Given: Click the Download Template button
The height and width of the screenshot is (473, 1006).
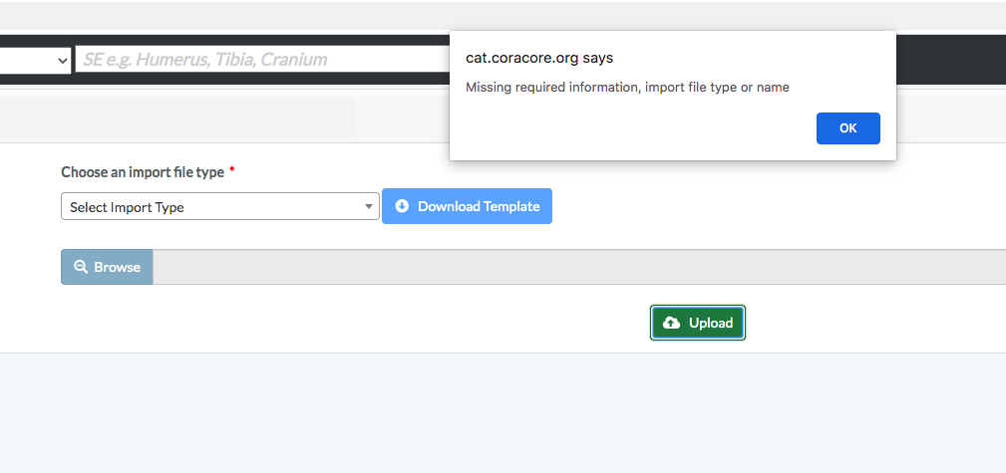Looking at the screenshot, I should (x=467, y=206).
